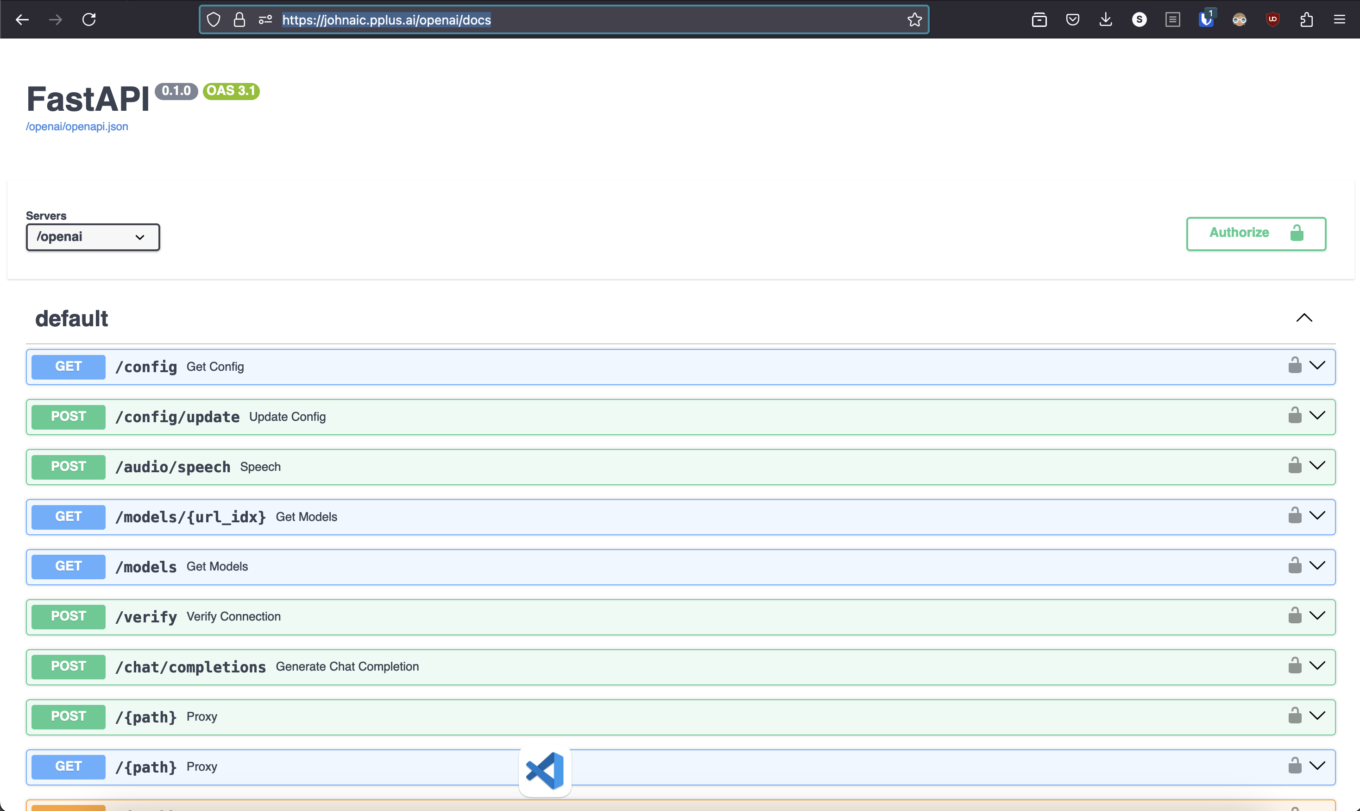1360x811 pixels.
Task: Click the lock on /audio/speech row
Action: pos(1295,465)
